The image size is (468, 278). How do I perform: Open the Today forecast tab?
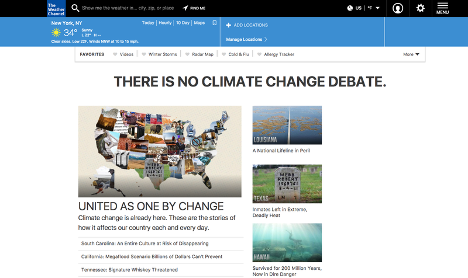148,23
